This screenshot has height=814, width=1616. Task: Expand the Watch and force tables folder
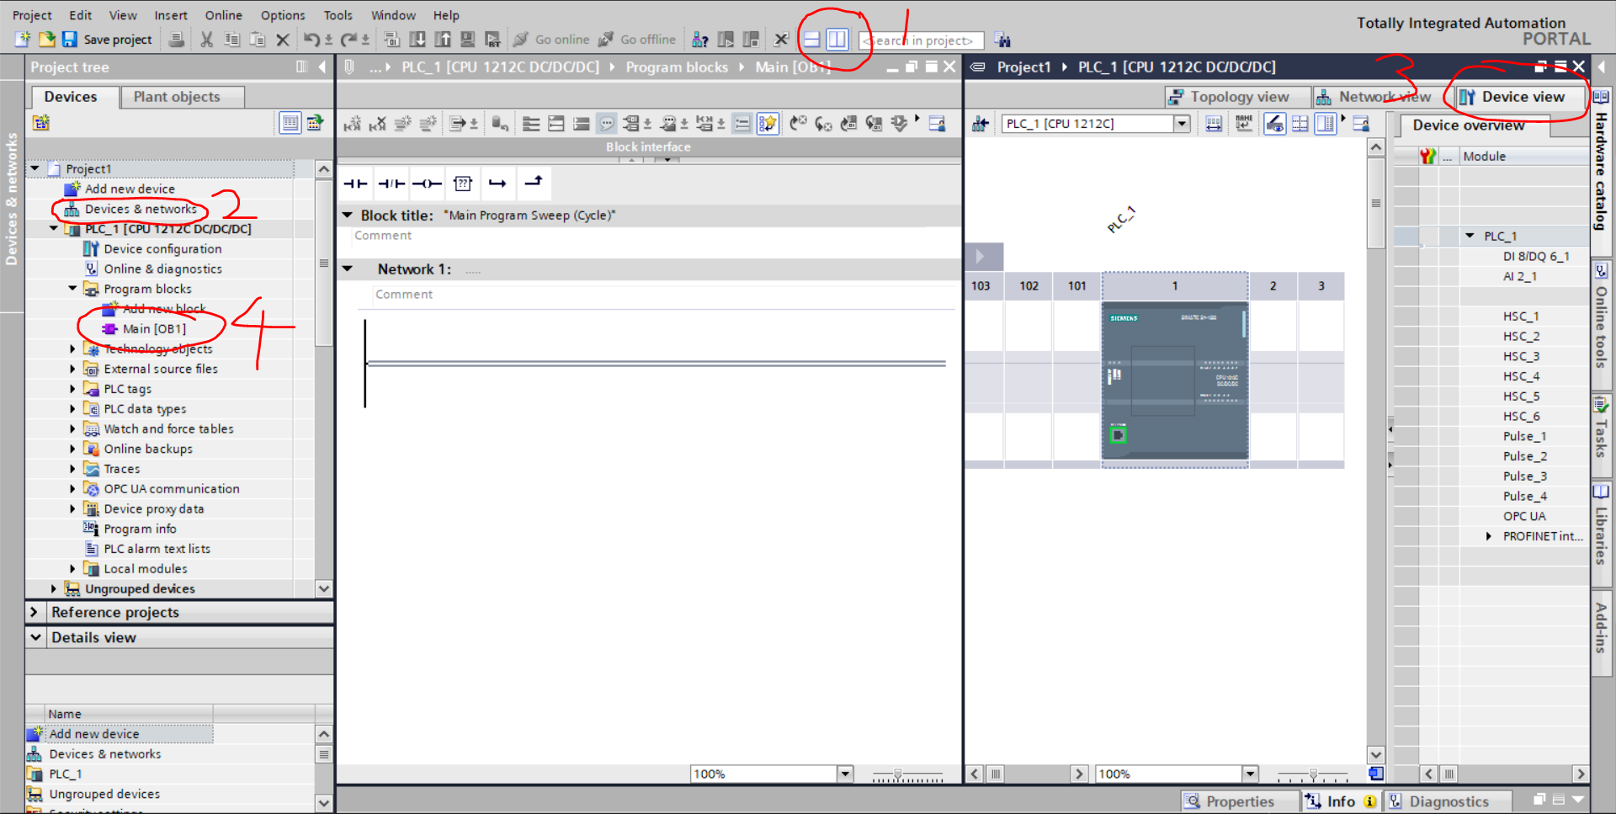(x=72, y=429)
